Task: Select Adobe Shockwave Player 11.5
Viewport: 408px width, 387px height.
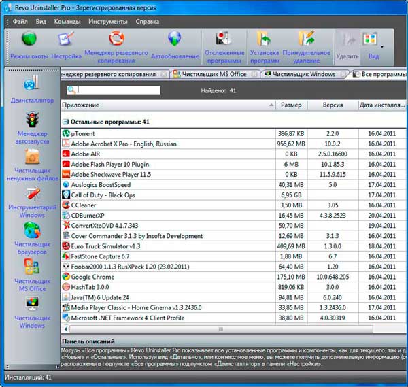Action: click(x=234, y=174)
